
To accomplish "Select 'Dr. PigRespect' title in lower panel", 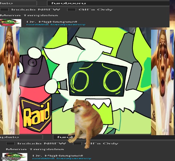I will [x=58, y=156].
